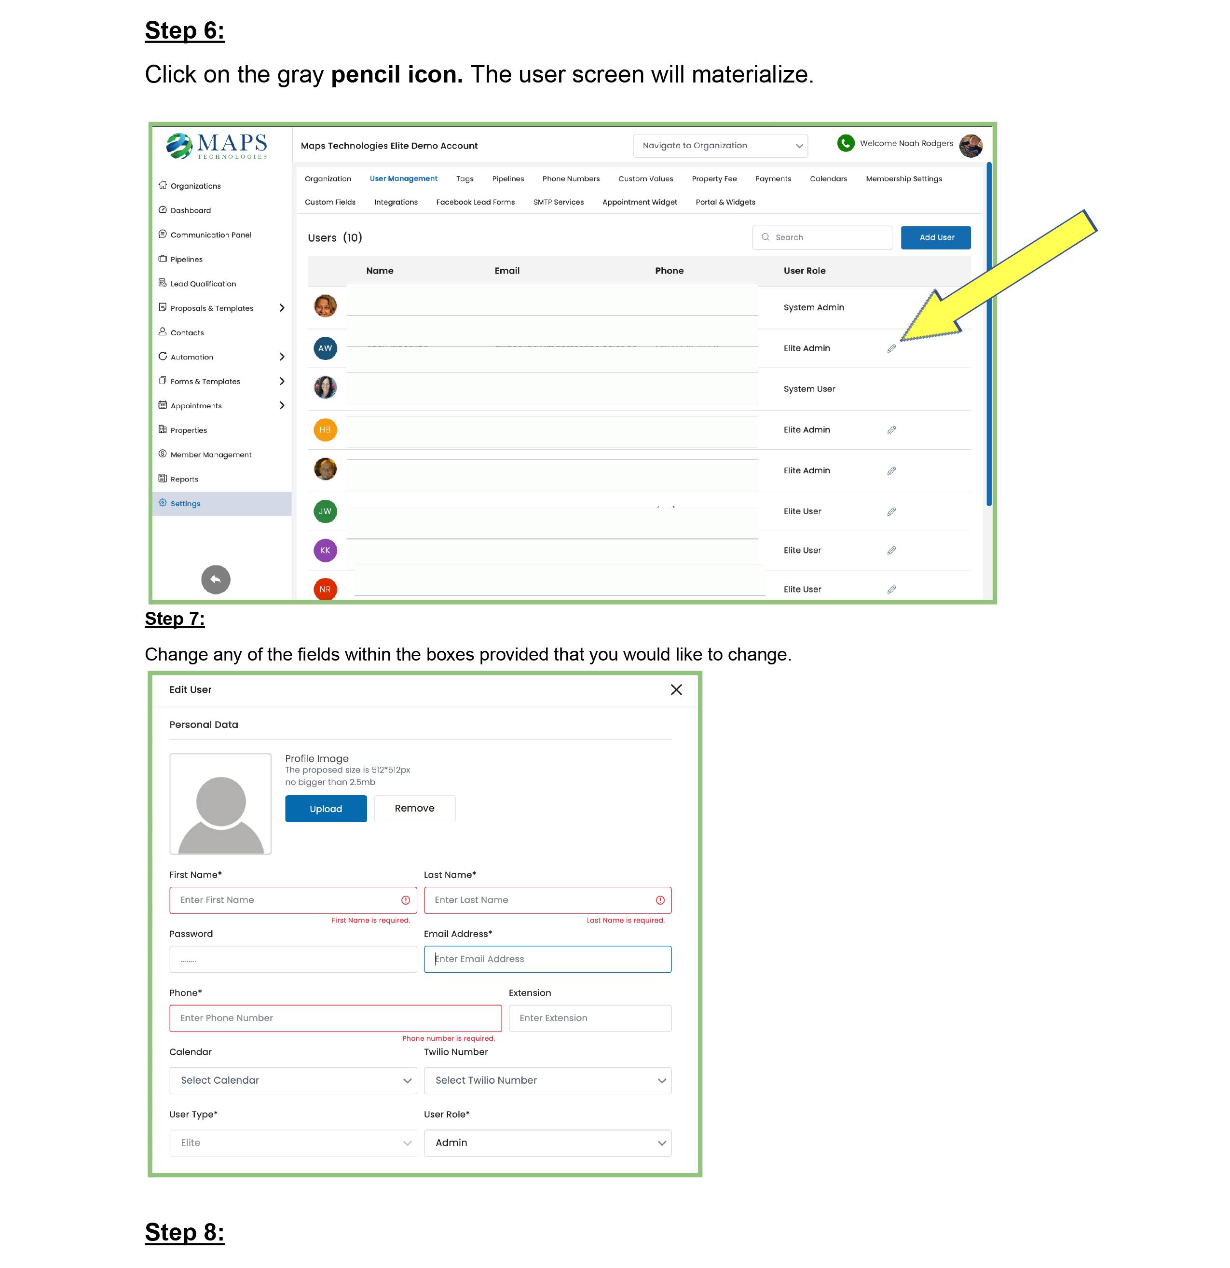Open Settings from the sidebar gear icon
The width and height of the screenshot is (1230, 1268).
tap(163, 503)
